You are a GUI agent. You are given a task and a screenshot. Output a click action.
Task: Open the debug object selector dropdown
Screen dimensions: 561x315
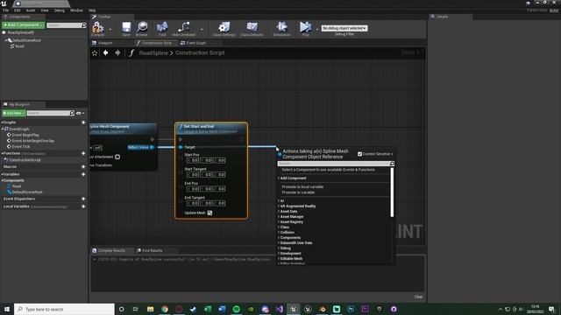click(344, 28)
